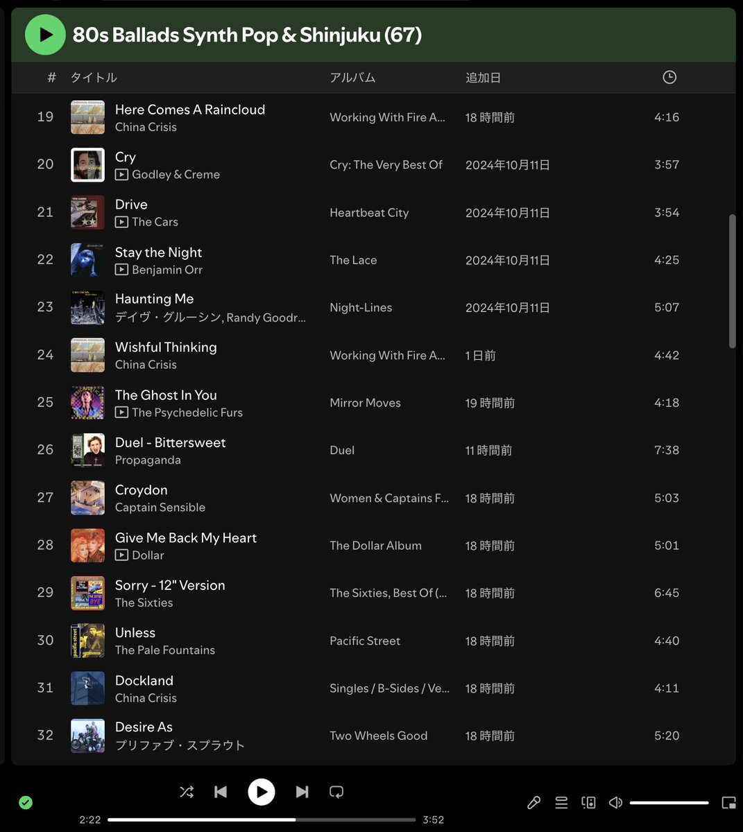This screenshot has width=743, height=832.
Task: Click the white play button in player bar
Action: 262,792
